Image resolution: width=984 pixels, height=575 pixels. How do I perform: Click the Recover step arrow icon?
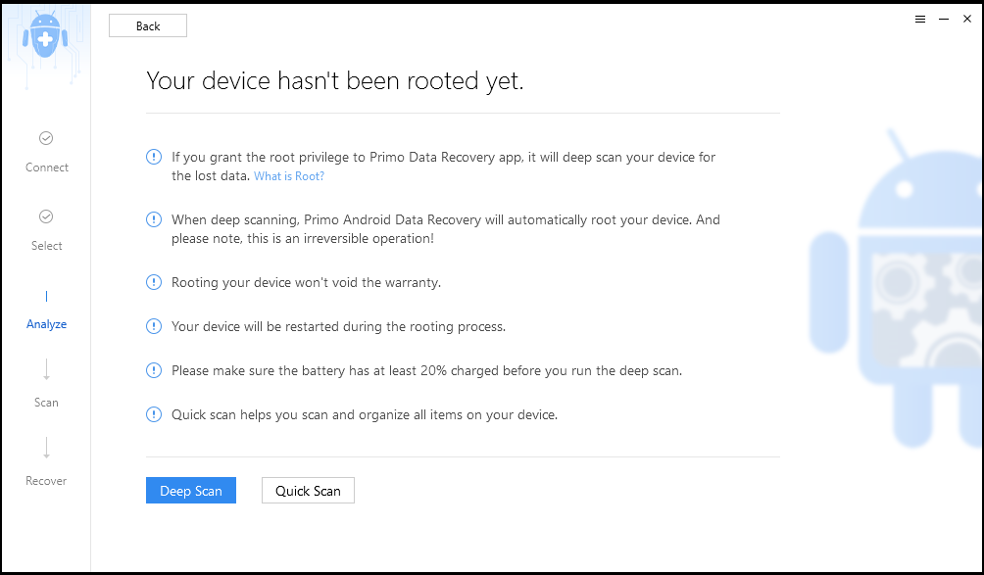46,449
